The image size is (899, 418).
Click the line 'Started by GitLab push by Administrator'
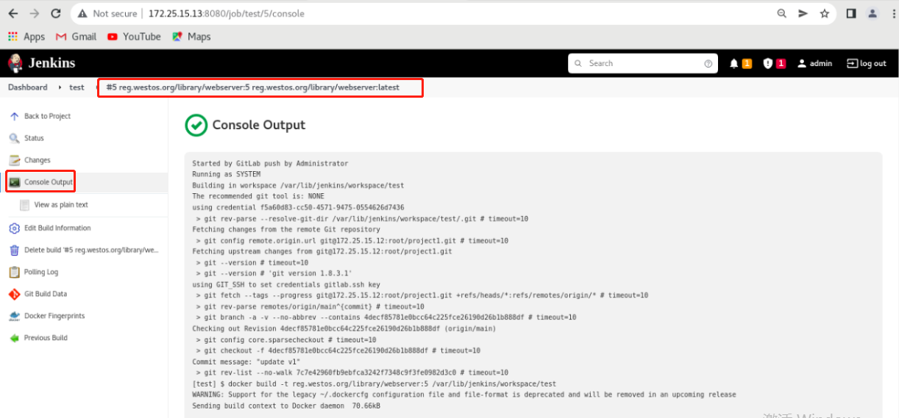pos(270,164)
